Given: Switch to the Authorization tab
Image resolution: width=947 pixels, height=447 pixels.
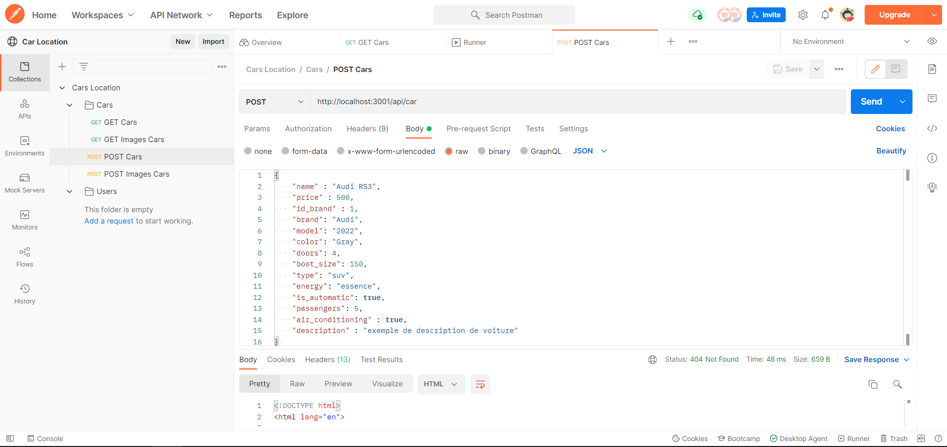Looking at the screenshot, I should tap(308, 129).
